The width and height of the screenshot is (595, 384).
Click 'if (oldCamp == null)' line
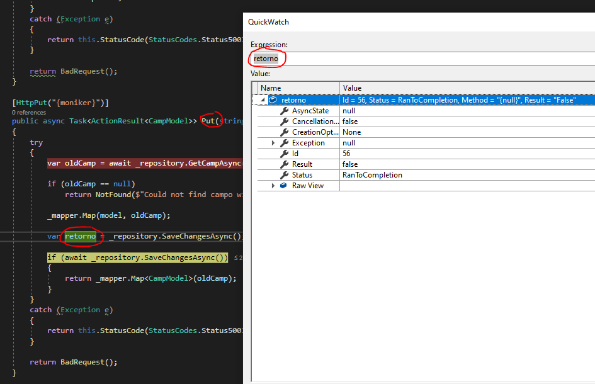(91, 184)
